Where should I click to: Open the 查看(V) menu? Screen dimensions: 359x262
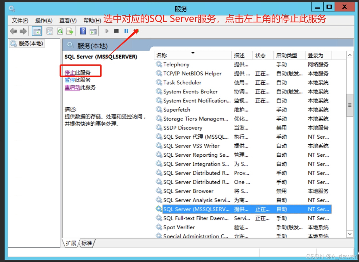[68, 21]
